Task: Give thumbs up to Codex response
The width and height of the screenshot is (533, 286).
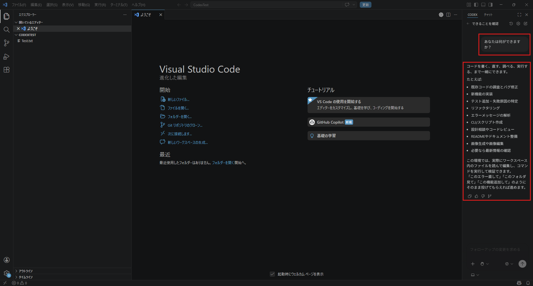Action: 476,196
